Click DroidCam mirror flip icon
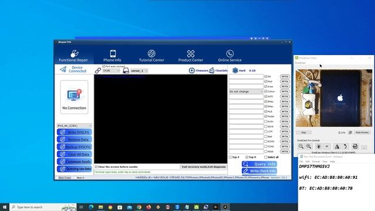 (337, 147)
